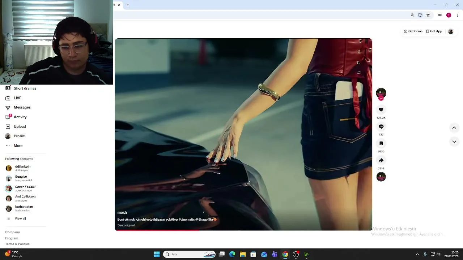
Task: Open Microsoft Edge from the taskbar
Action: coord(232,254)
